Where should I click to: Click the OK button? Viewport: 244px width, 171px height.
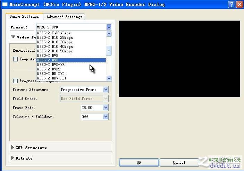[x=139, y=162]
